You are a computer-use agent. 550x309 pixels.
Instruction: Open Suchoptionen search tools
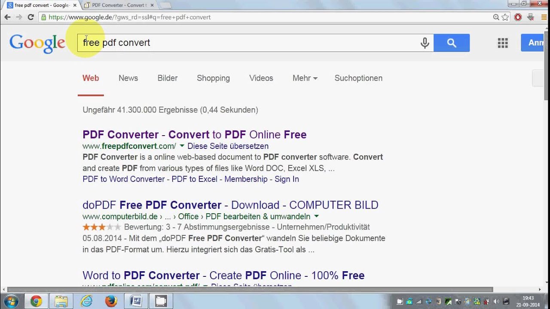pos(358,78)
